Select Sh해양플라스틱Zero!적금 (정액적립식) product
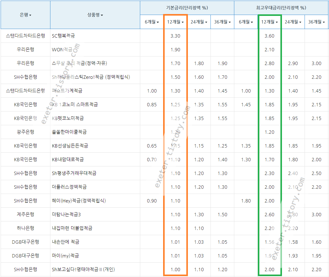 coord(91,77)
